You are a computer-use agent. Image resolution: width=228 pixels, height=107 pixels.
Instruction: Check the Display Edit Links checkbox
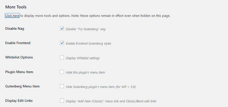pyautogui.click(x=62, y=101)
